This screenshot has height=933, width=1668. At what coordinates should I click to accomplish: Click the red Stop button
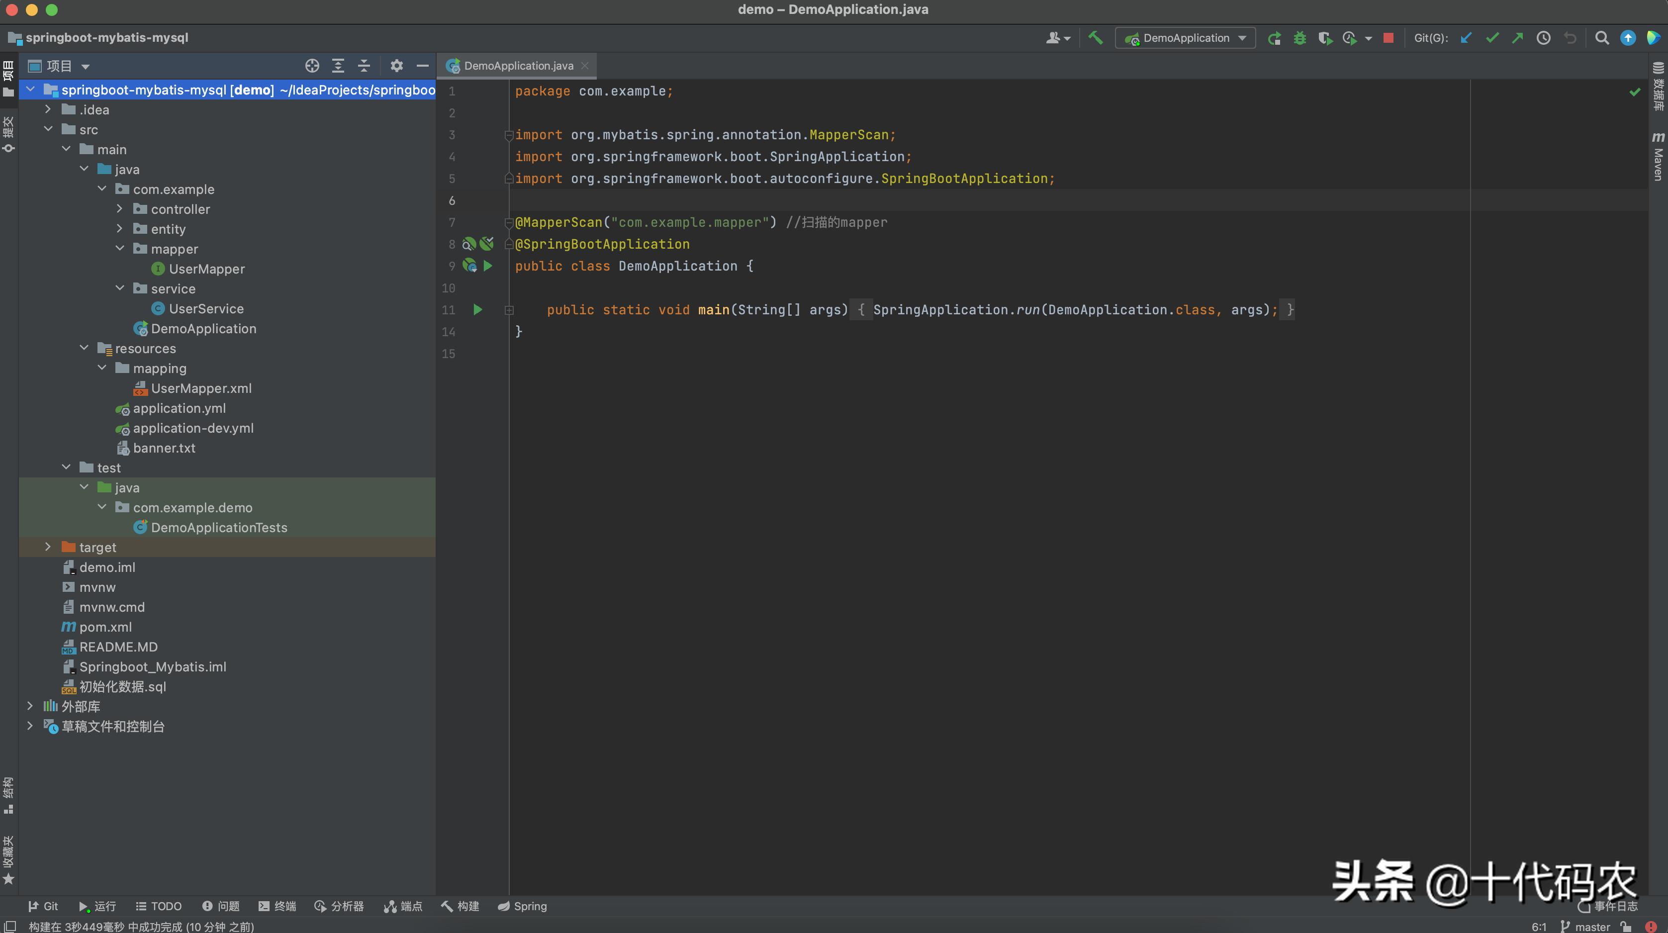(1388, 38)
